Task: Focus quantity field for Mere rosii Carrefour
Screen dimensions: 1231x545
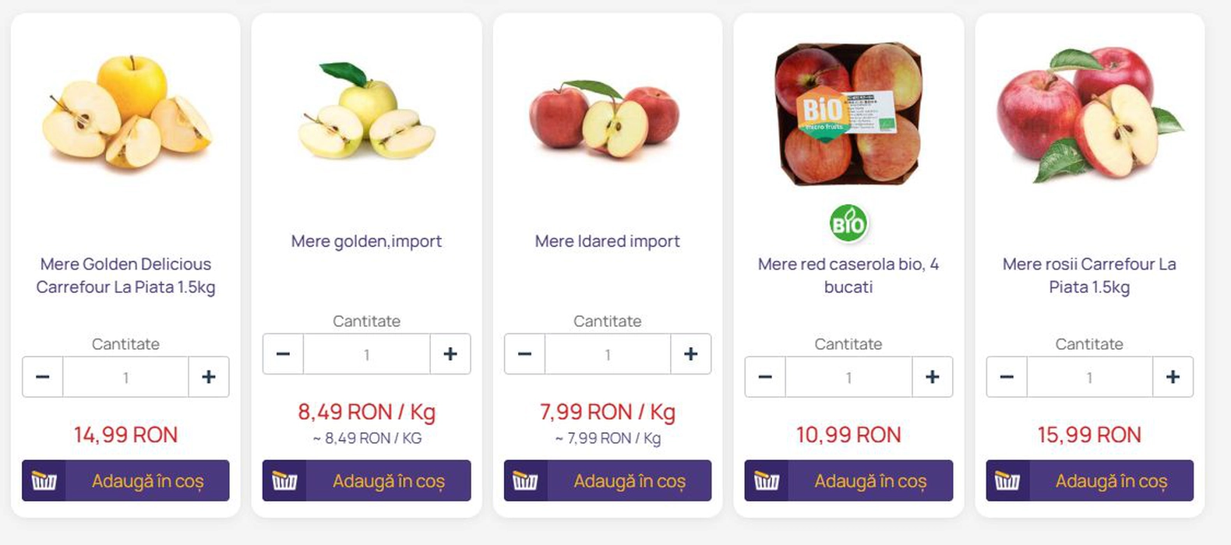Action: click(x=1089, y=377)
